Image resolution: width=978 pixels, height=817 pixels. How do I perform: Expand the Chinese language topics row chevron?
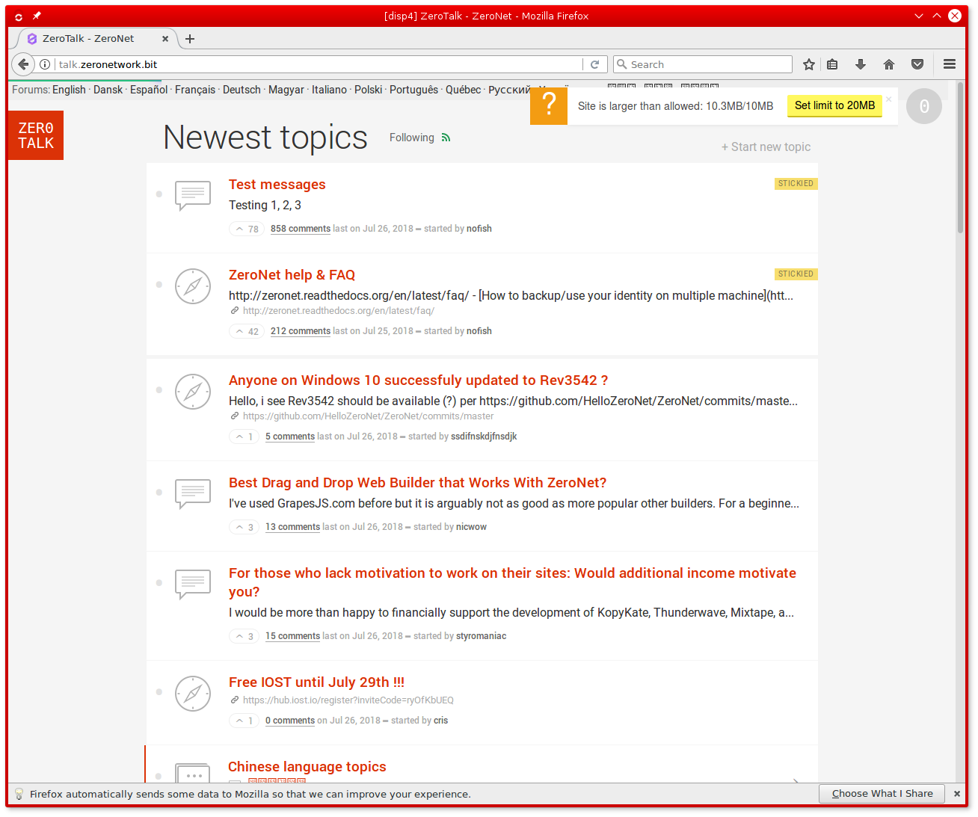796,780
